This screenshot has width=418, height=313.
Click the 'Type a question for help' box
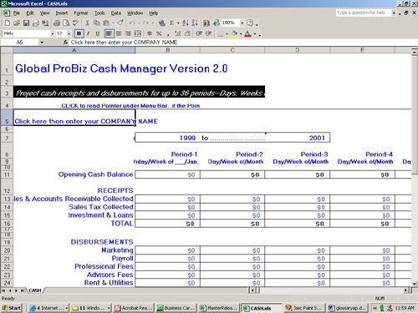(x=363, y=13)
